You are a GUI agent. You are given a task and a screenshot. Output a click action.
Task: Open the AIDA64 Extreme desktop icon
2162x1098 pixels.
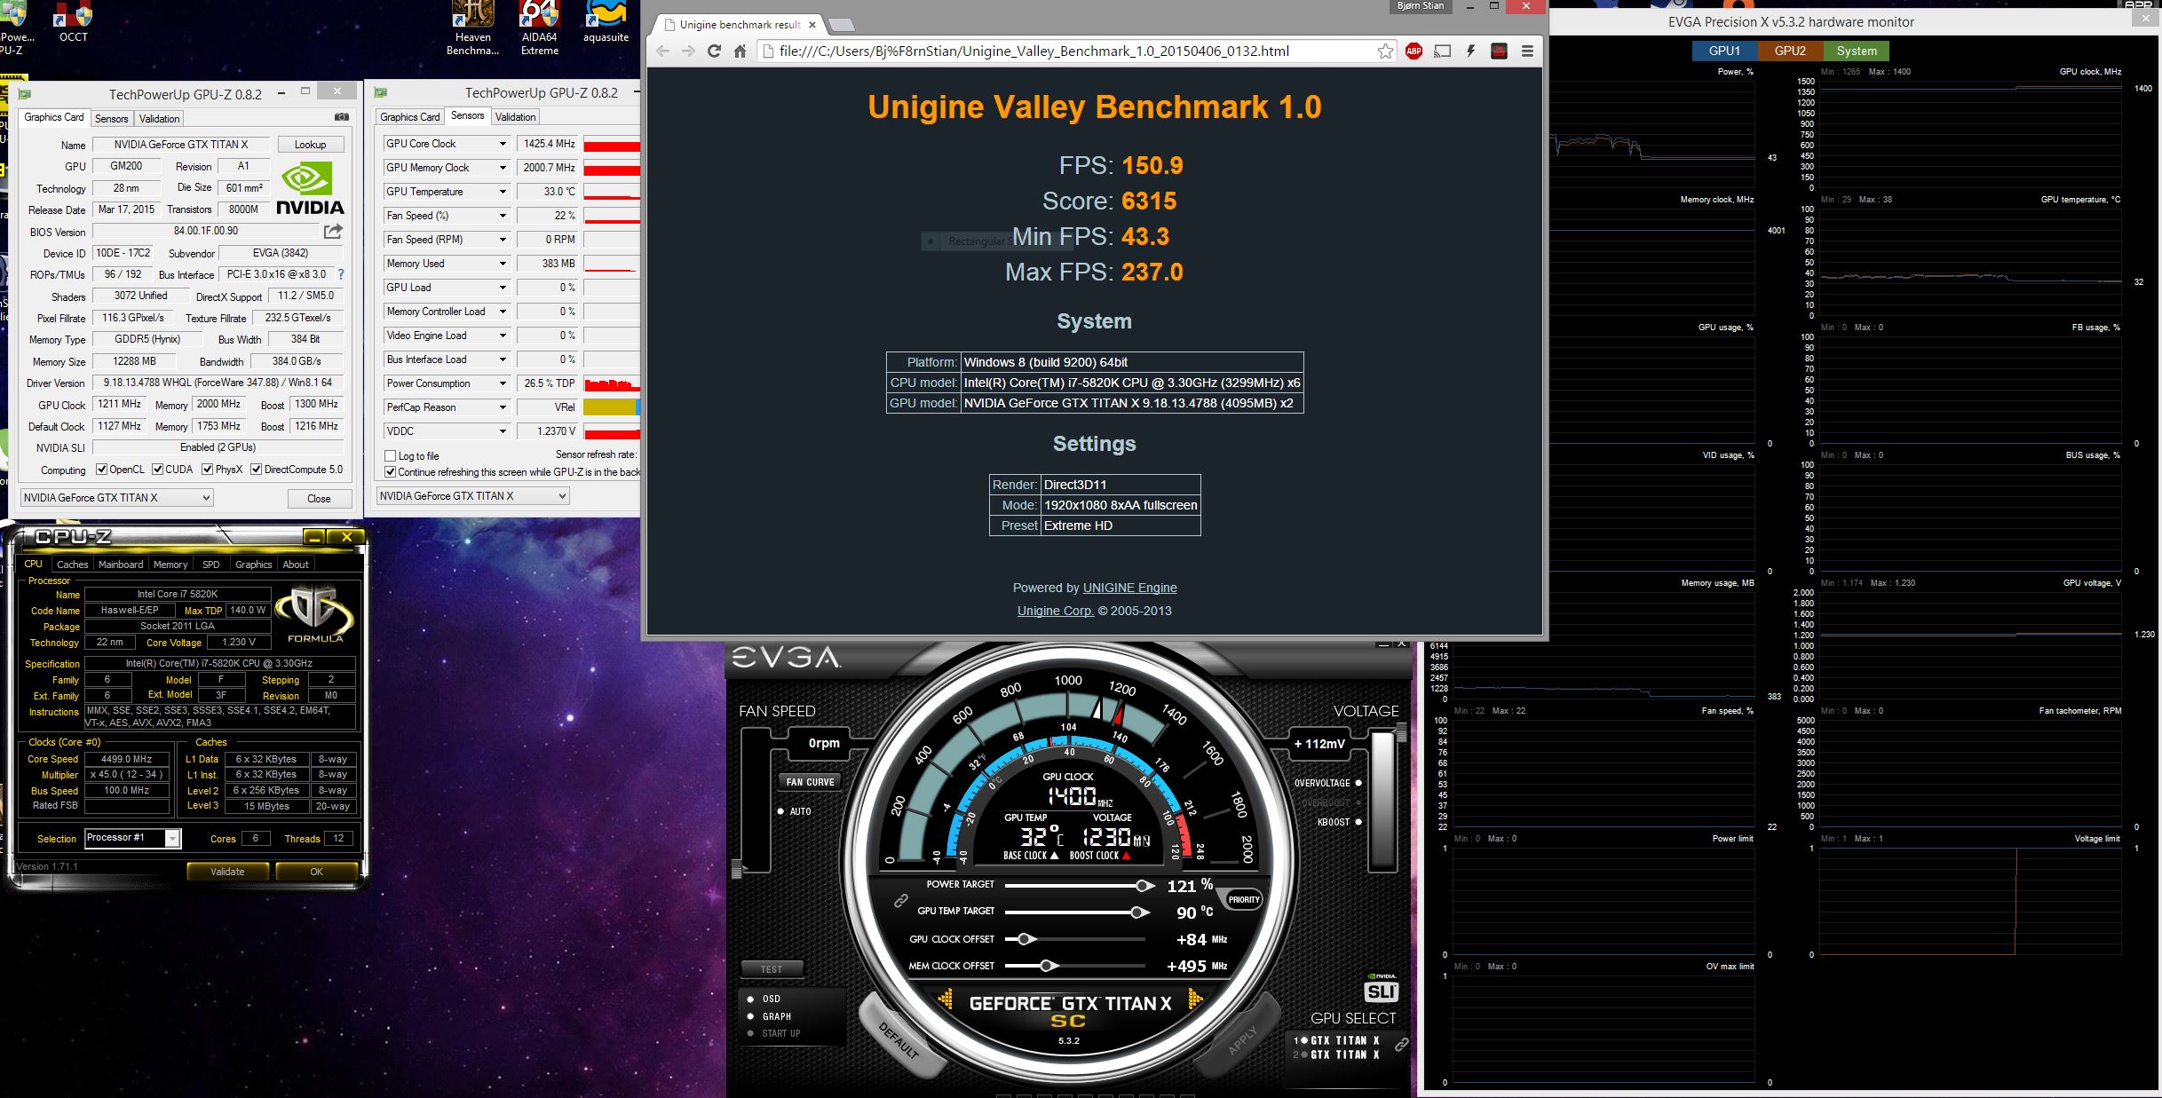(539, 27)
